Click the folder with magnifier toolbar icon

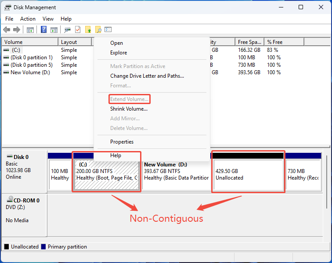tap(98, 30)
